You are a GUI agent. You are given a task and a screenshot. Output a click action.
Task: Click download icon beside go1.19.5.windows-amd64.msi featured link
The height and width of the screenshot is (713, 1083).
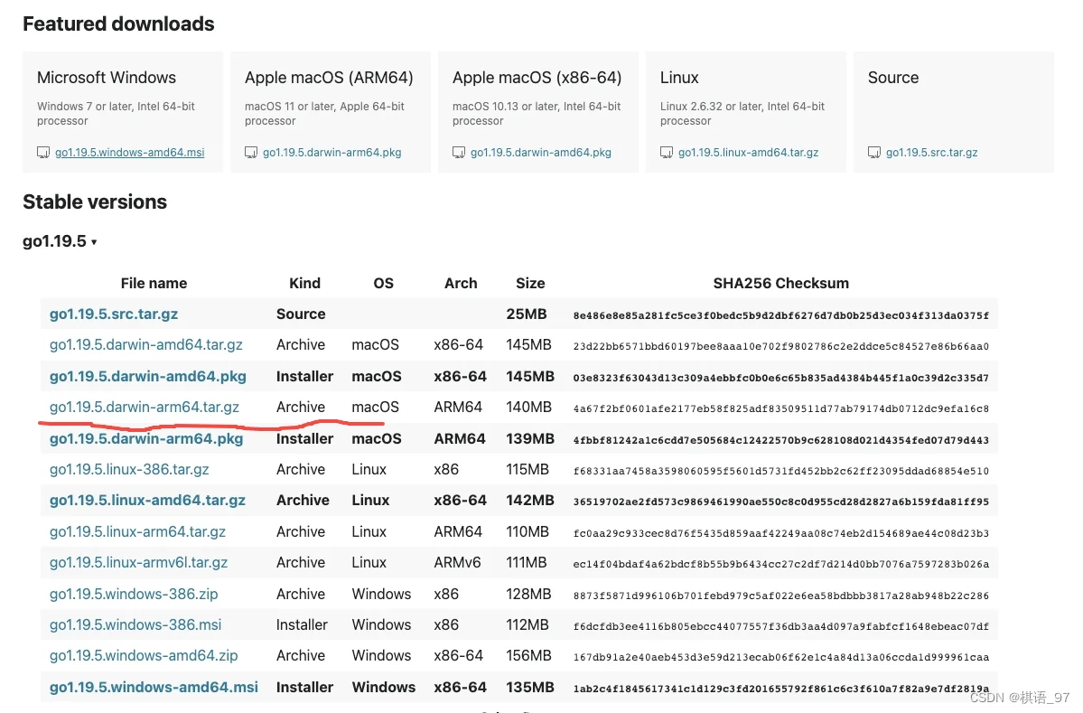click(42, 153)
